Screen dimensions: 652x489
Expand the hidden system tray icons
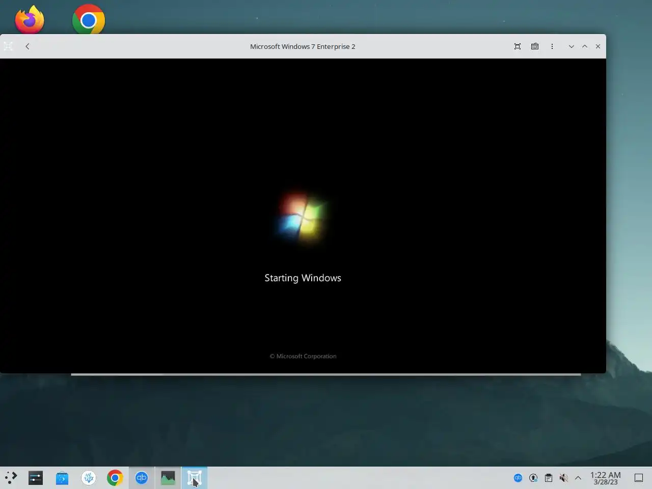pyautogui.click(x=578, y=478)
